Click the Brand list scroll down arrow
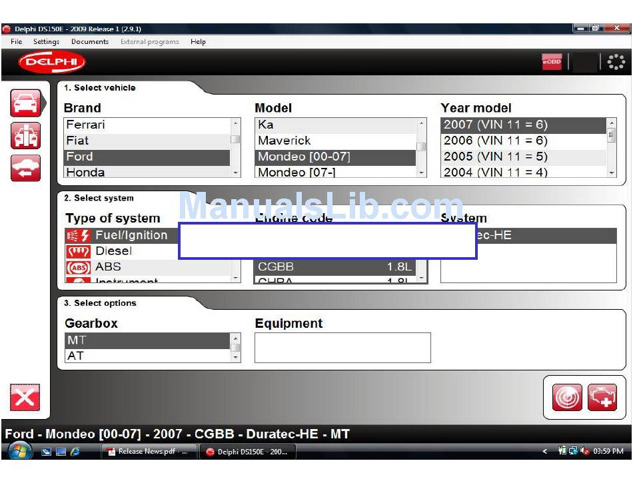 [x=235, y=173]
